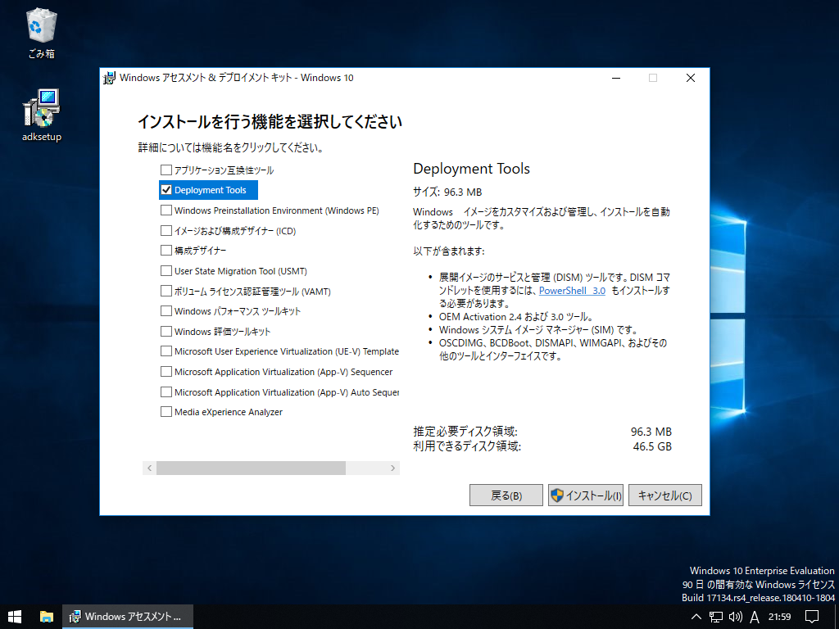This screenshot has height=629, width=839.
Task: Click the インストール(I) install button
Action: pos(585,496)
